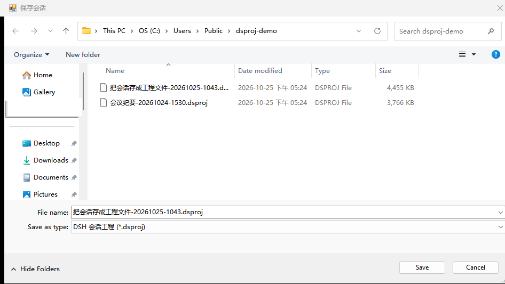Select OS (C:) in breadcrumb path
Screen dimensions: 505x284
coord(149,31)
